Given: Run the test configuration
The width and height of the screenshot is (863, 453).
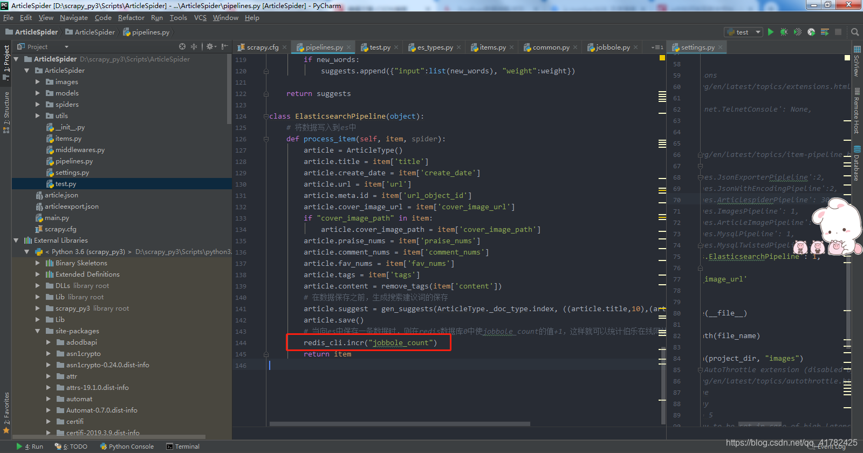Looking at the screenshot, I should pyautogui.click(x=770, y=32).
